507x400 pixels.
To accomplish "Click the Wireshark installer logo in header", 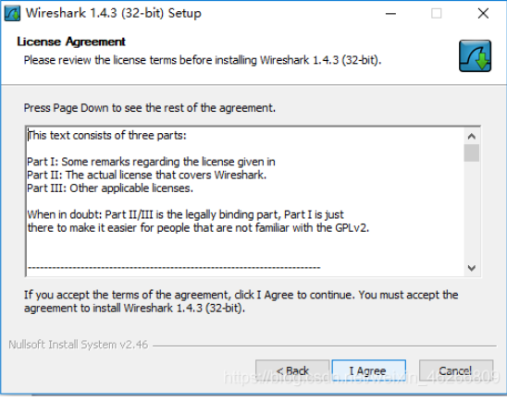I will coord(475,55).
